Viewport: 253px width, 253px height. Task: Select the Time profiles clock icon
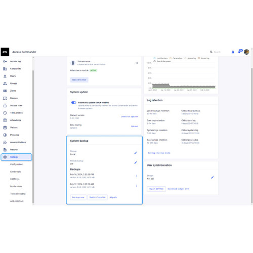tap(5, 113)
